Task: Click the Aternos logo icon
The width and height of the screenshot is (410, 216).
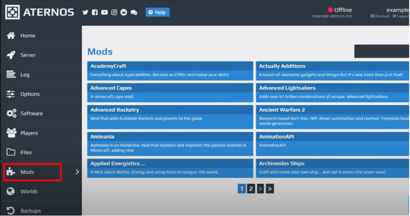Action: [x=13, y=12]
